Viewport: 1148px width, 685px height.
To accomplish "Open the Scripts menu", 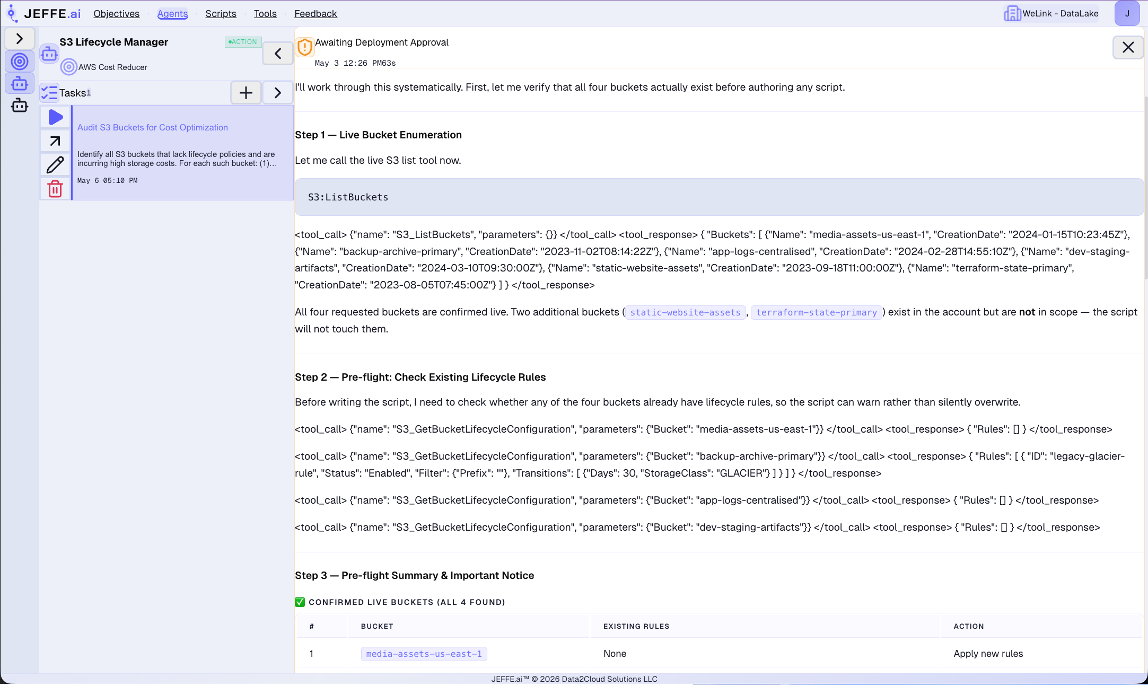I will (221, 14).
